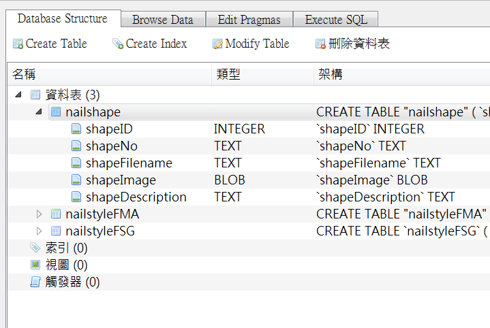
Task: Collapse the nailshape table node
Action: coord(39,112)
